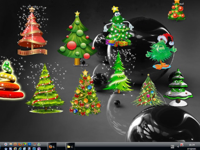200x150 pixels.
Task: Click the Start button orb
Action: (1, 146)
